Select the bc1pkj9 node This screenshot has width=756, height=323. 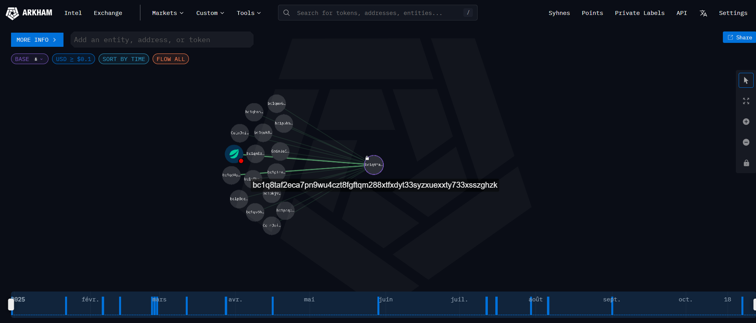coord(272,195)
